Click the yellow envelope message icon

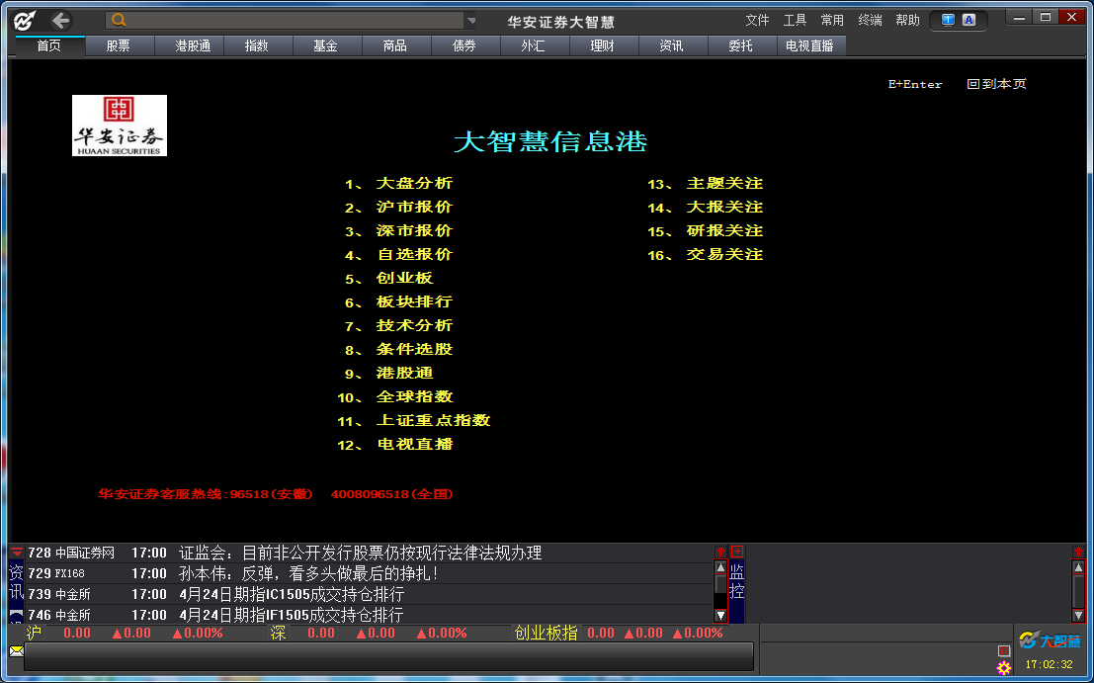tap(16, 651)
